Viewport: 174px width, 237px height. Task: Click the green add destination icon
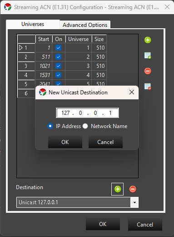[x=118, y=189]
